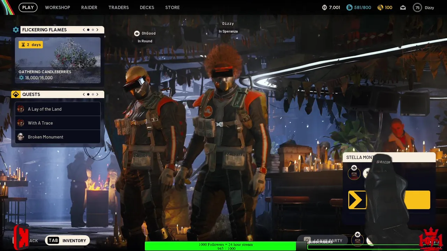Go to the TRADERS tab

(x=118, y=7)
